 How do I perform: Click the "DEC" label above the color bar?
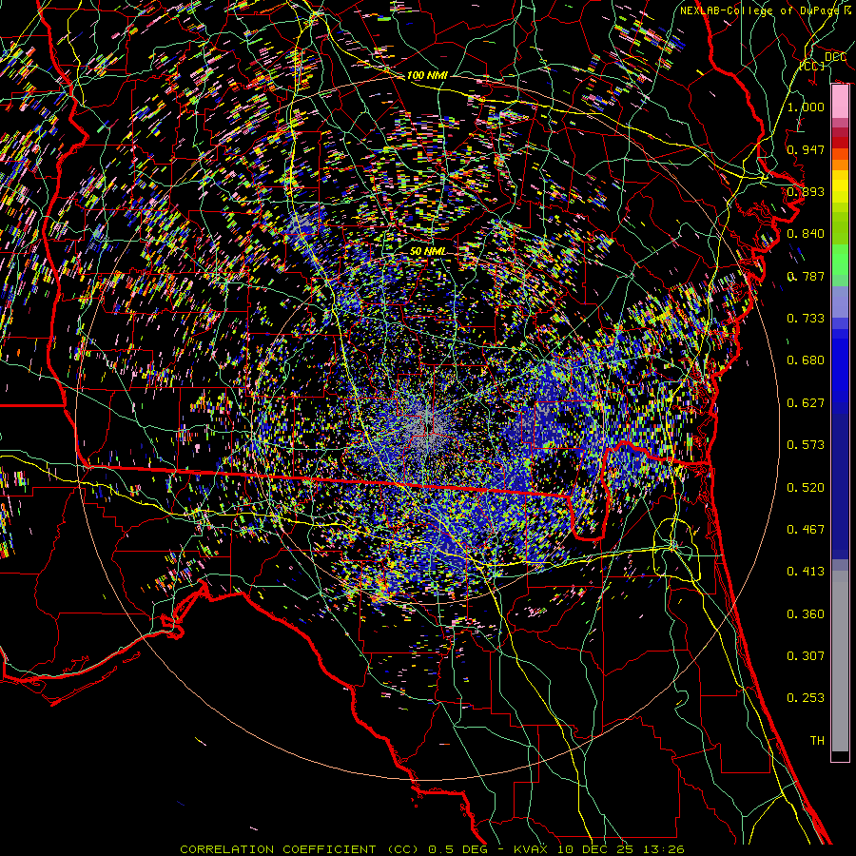tap(835, 57)
